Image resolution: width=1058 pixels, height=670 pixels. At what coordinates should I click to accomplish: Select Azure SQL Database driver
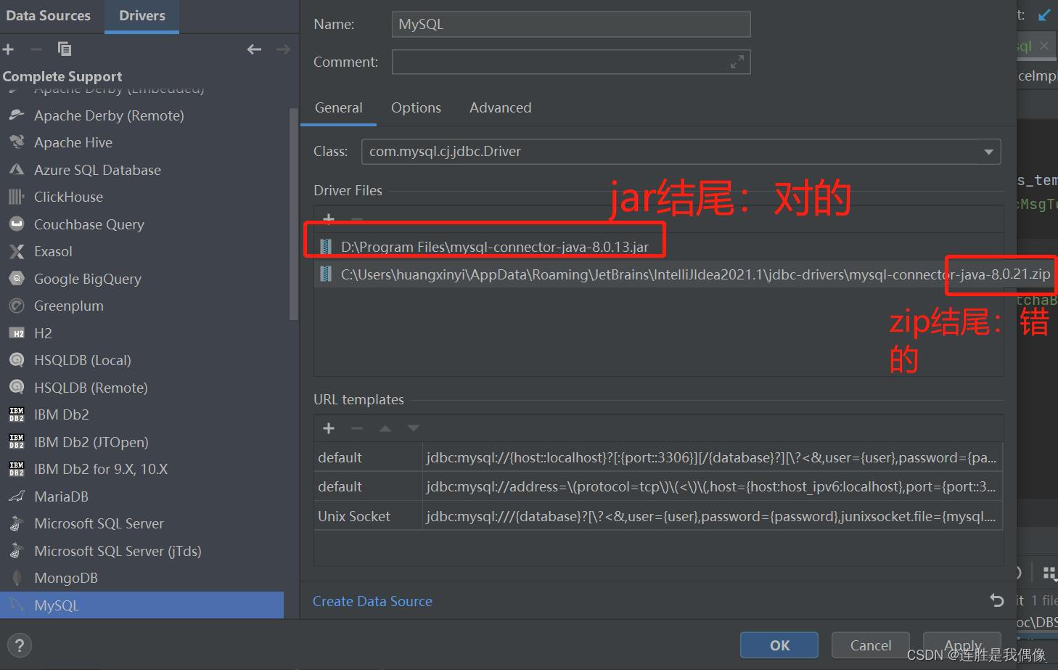(x=142, y=170)
